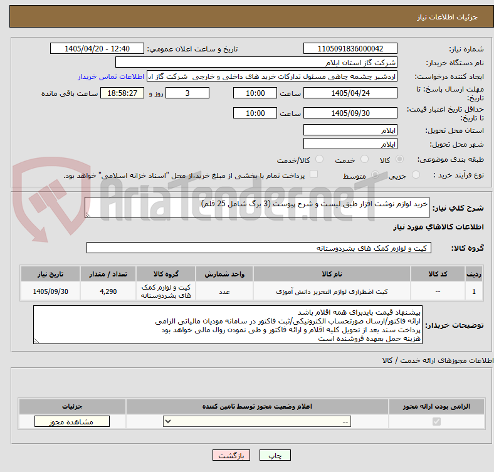
Task: Click the price validity time 10:00 field
Action: 255,113
